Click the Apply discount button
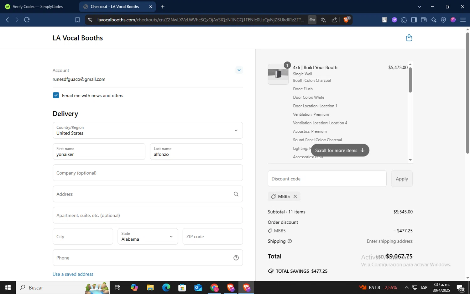The image size is (470, 294). tap(402, 179)
